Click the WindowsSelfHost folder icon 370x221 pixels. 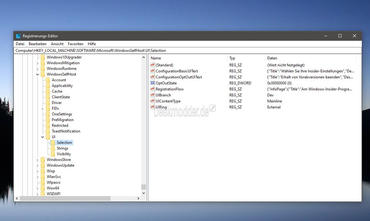pos(43,74)
